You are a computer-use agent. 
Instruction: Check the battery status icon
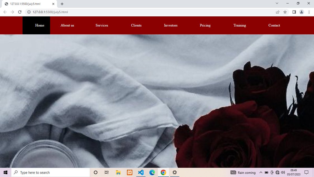tap(267, 173)
